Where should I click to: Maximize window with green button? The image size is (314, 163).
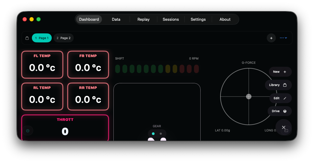pyautogui.click(x=38, y=19)
